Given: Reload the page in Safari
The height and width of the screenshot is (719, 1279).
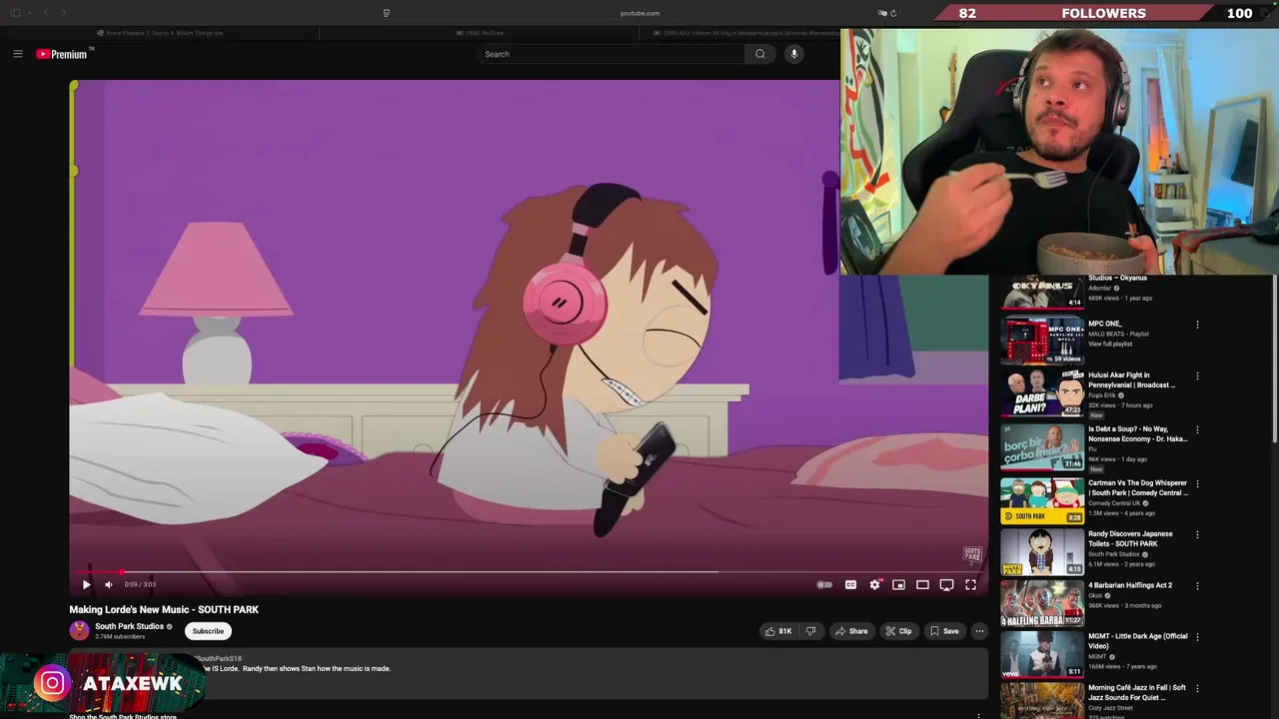Looking at the screenshot, I should coord(893,13).
